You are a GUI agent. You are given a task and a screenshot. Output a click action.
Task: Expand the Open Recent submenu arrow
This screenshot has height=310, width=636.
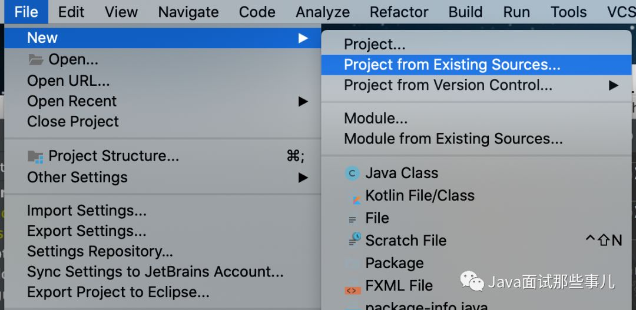(x=303, y=101)
